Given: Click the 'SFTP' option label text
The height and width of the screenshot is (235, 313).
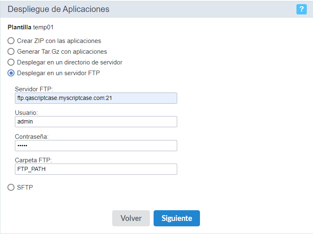Looking at the screenshot, I should [x=25, y=188].
